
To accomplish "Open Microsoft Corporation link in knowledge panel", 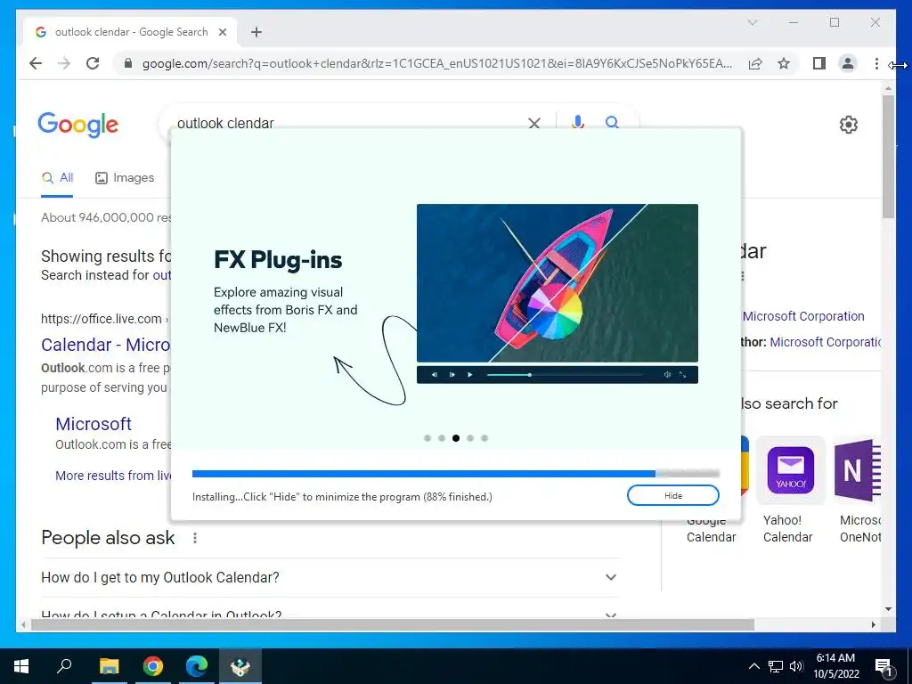I will tap(803, 316).
